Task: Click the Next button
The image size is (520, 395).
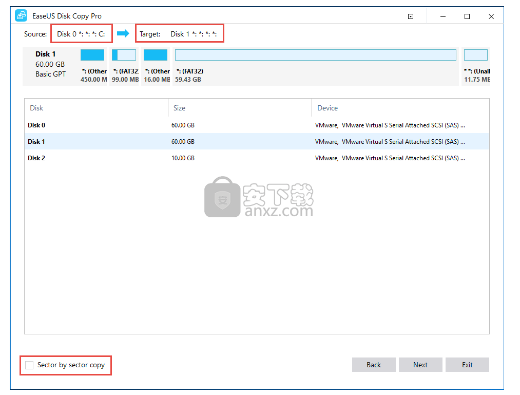Action: click(420, 365)
